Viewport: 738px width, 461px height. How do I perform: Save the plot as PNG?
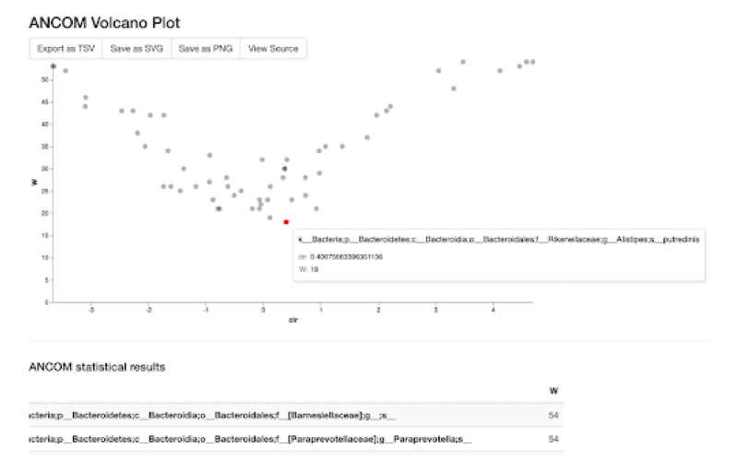205,48
